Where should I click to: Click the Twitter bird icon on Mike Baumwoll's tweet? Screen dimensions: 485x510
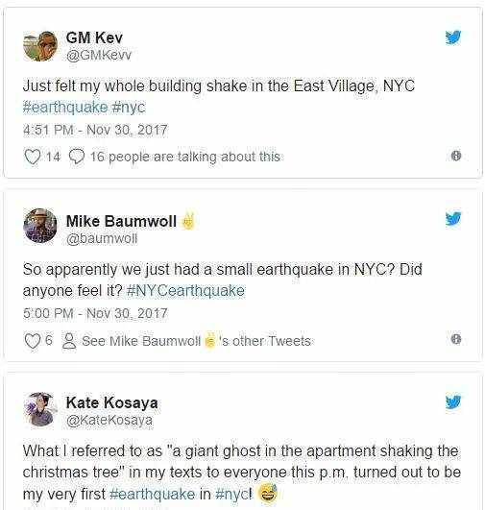(x=453, y=219)
